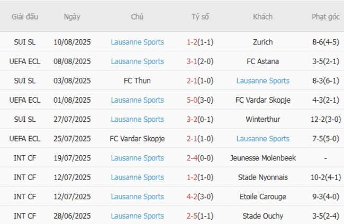Click the 3-2 score against Winterthur
The height and width of the screenshot is (224, 344).
click(x=192, y=119)
